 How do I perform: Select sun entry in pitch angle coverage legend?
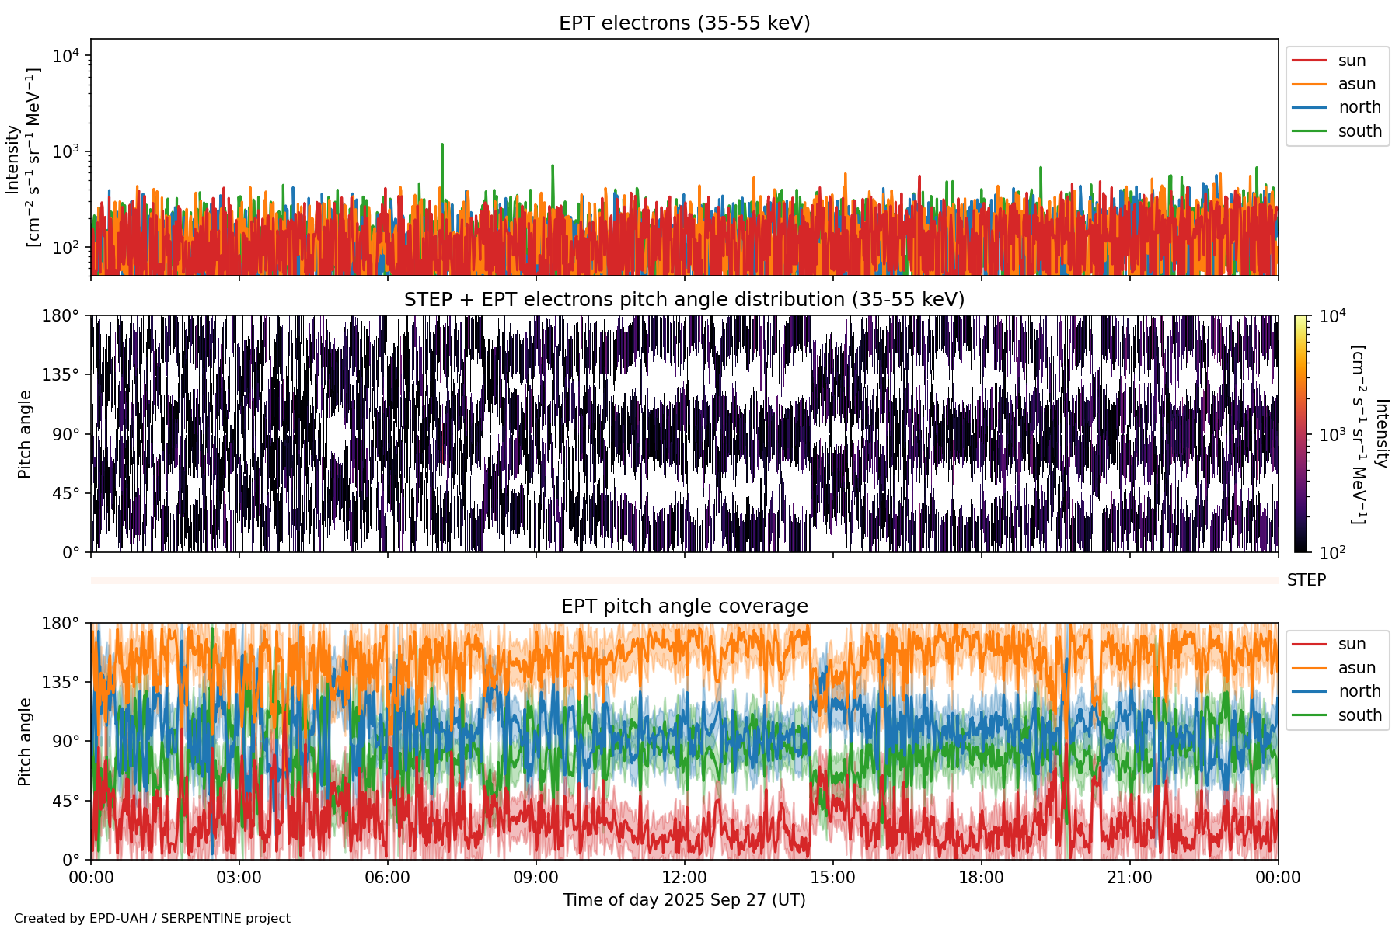point(1352,644)
